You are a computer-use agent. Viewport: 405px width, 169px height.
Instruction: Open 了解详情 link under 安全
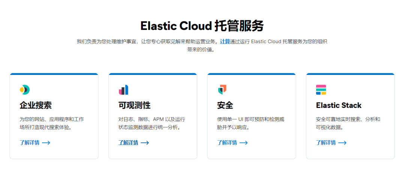[x=227, y=143]
